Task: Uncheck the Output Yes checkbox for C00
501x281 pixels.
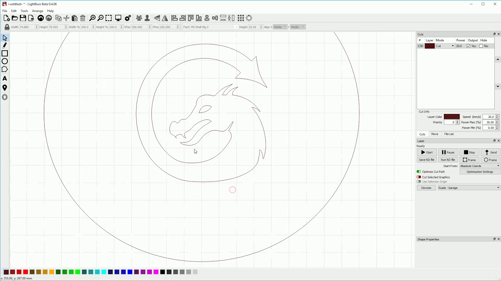Action: pyautogui.click(x=469, y=46)
